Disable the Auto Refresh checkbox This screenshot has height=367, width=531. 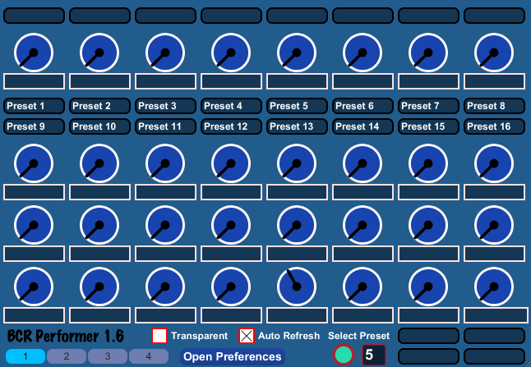click(247, 336)
